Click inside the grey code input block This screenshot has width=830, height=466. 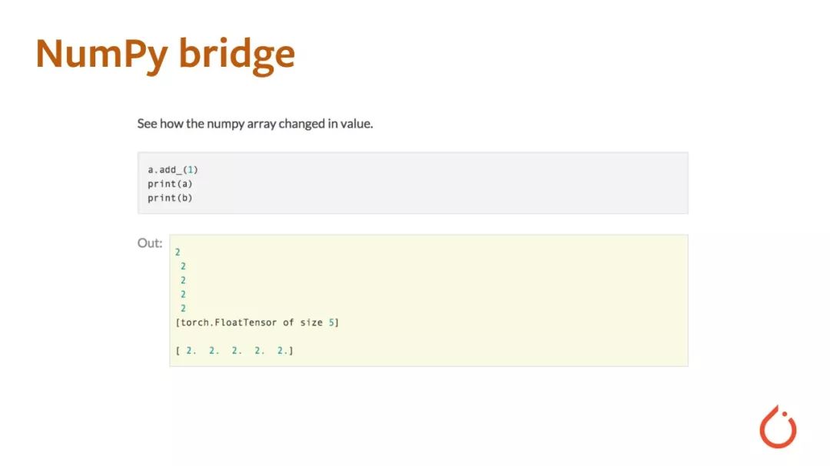click(x=413, y=183)
